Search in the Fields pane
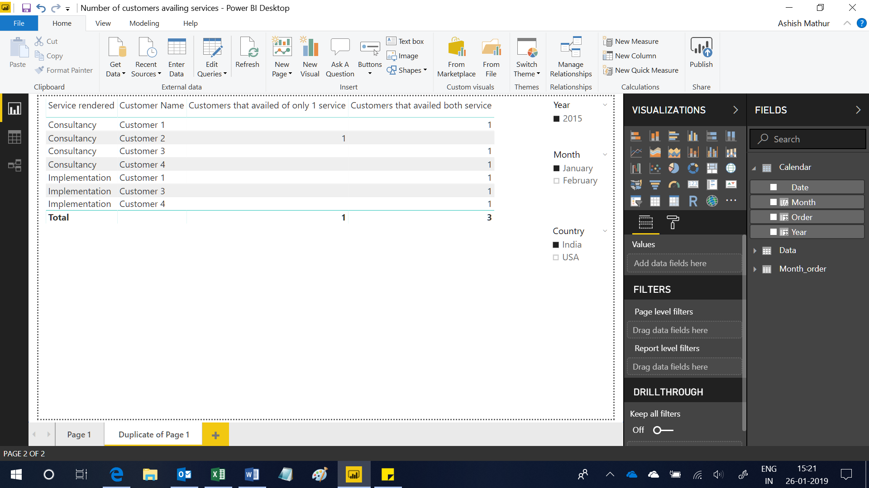Viewport: 869px width, 488px height. pyautogui.click(x=807, y=139)
